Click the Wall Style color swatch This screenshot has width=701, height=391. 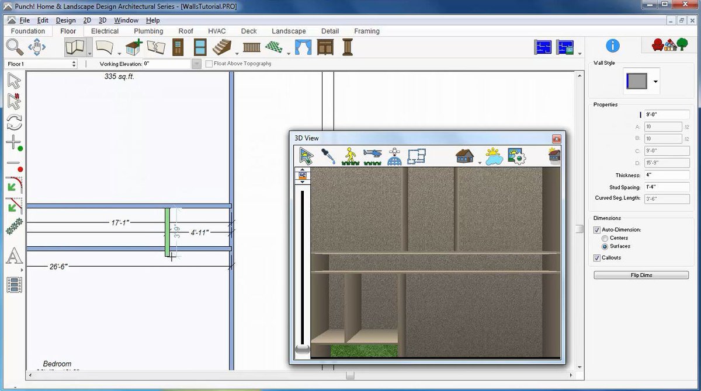[x=636, y=81]
